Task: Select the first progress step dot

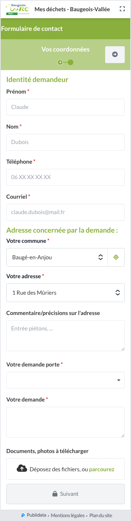Action: coord(60,62)
